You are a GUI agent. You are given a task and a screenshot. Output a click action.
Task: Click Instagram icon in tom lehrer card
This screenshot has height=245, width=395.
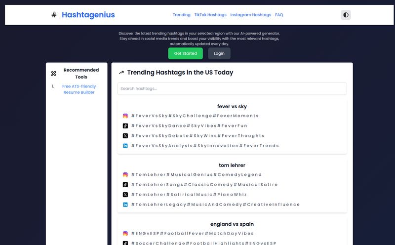[x=125, y=175]
